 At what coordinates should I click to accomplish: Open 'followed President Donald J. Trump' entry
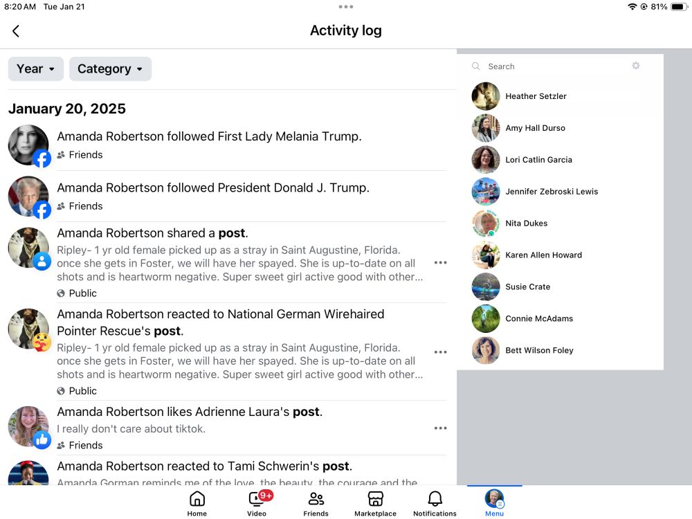coord(227,197)
